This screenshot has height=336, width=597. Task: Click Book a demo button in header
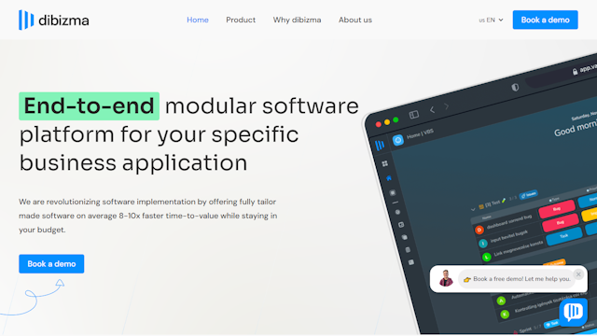point(545,20)
